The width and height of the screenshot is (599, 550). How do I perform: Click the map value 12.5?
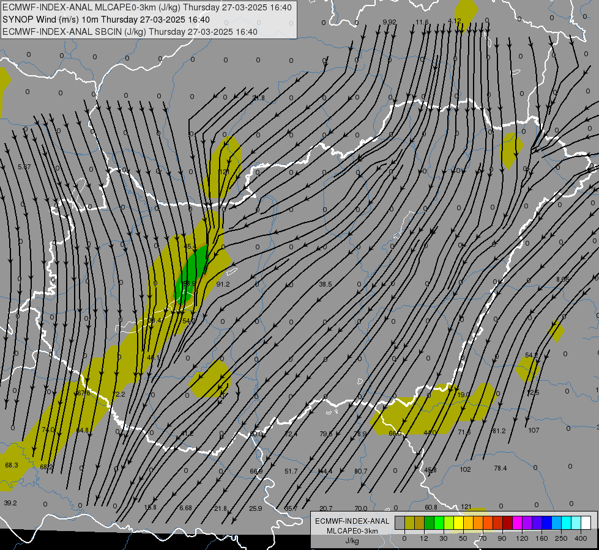point(533,392)
